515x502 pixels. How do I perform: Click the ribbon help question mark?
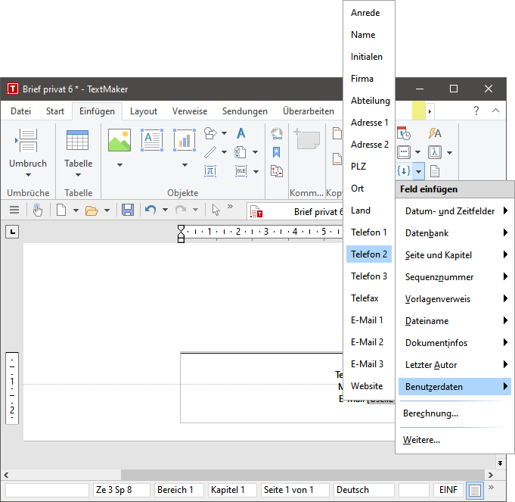476,111
